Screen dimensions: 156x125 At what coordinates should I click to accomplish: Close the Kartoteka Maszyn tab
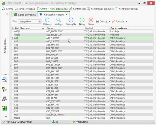point(67,15)
